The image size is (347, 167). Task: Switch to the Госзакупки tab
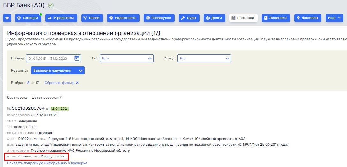pos(159,18)
